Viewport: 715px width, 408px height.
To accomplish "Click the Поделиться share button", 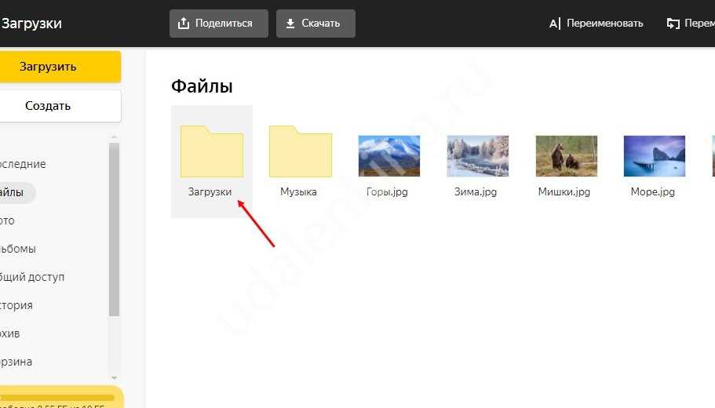I will pyautogui.click(x=218, y=24).
